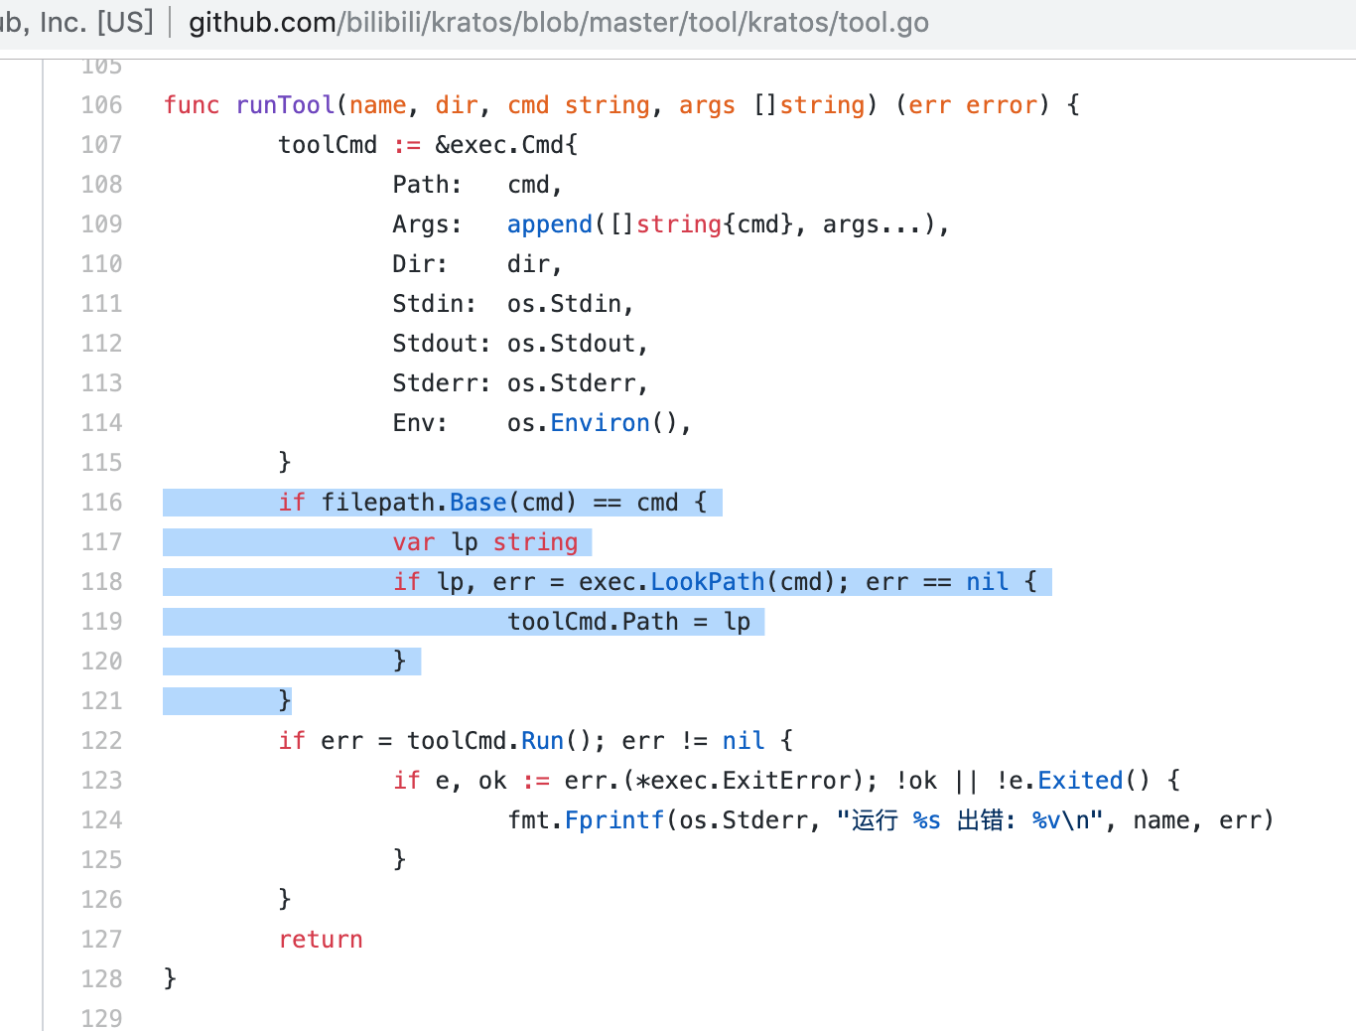
Task: Click the Base link on line 116
Action: click(477, 502)
